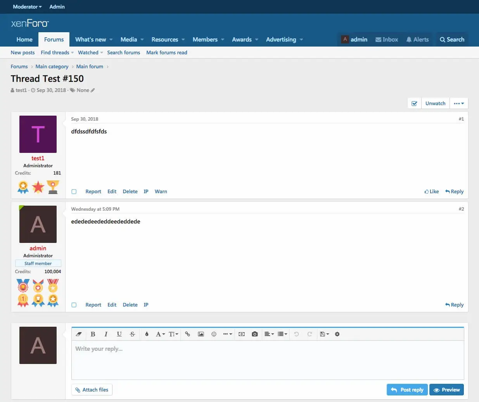Screen dimensions: 479x402
Task: Toggle the editor BB code mode gear
Action: pyautogui.click(x=337, y=334)
